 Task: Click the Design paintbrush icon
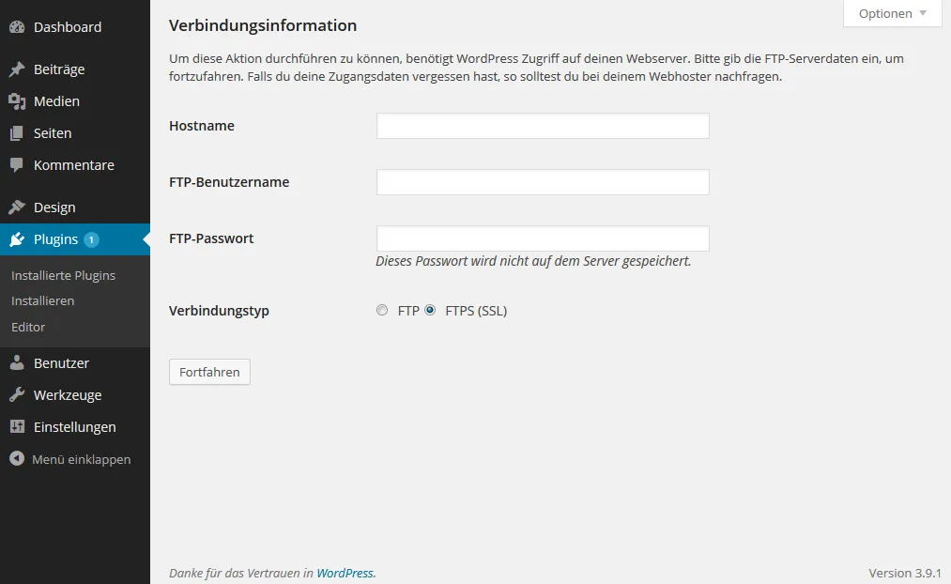point(17,207)
